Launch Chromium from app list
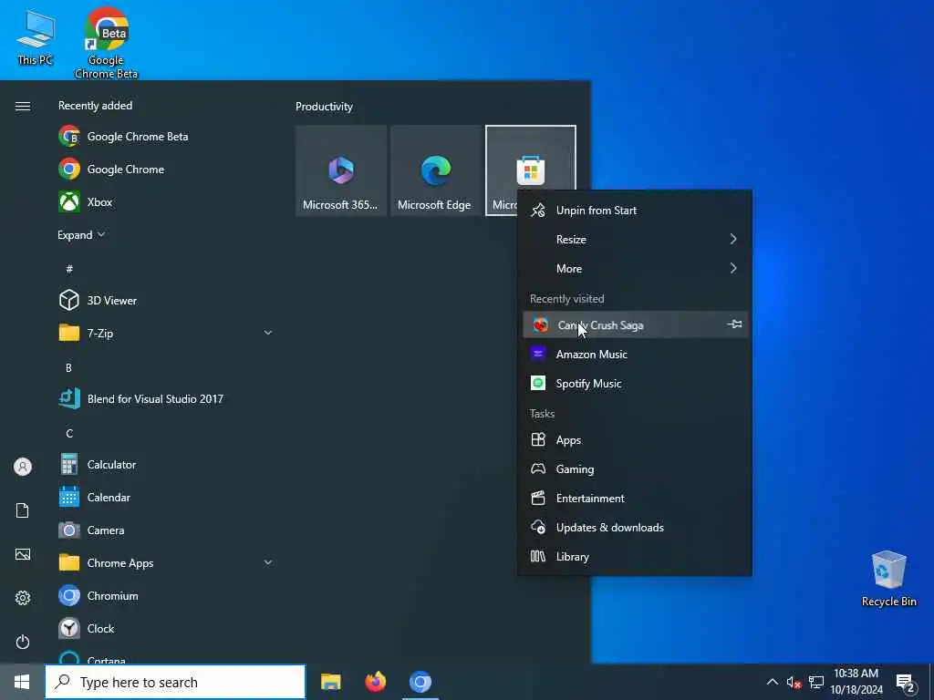Screen dimensions: 934x700 pos(166,596)
